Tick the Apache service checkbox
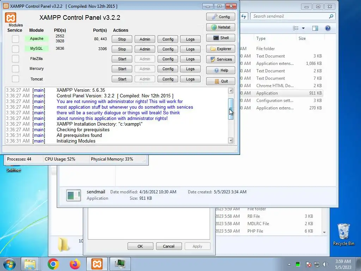The height and width of the screenshot is (271, 361). pos(16,39)
